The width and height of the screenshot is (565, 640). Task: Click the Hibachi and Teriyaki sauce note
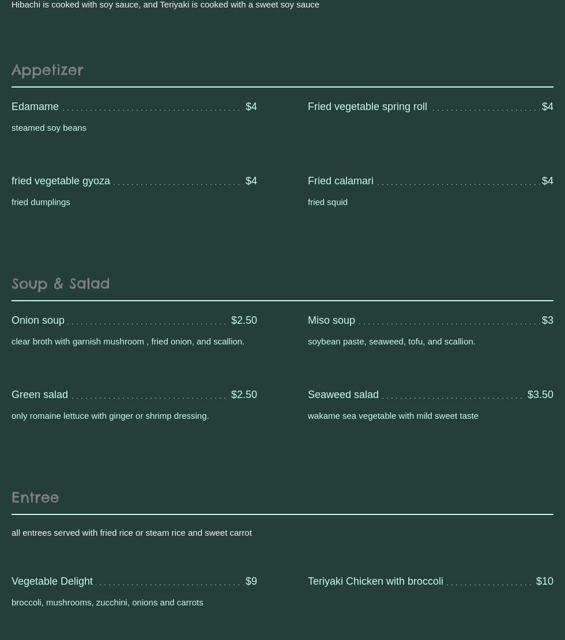click(165, 5)
